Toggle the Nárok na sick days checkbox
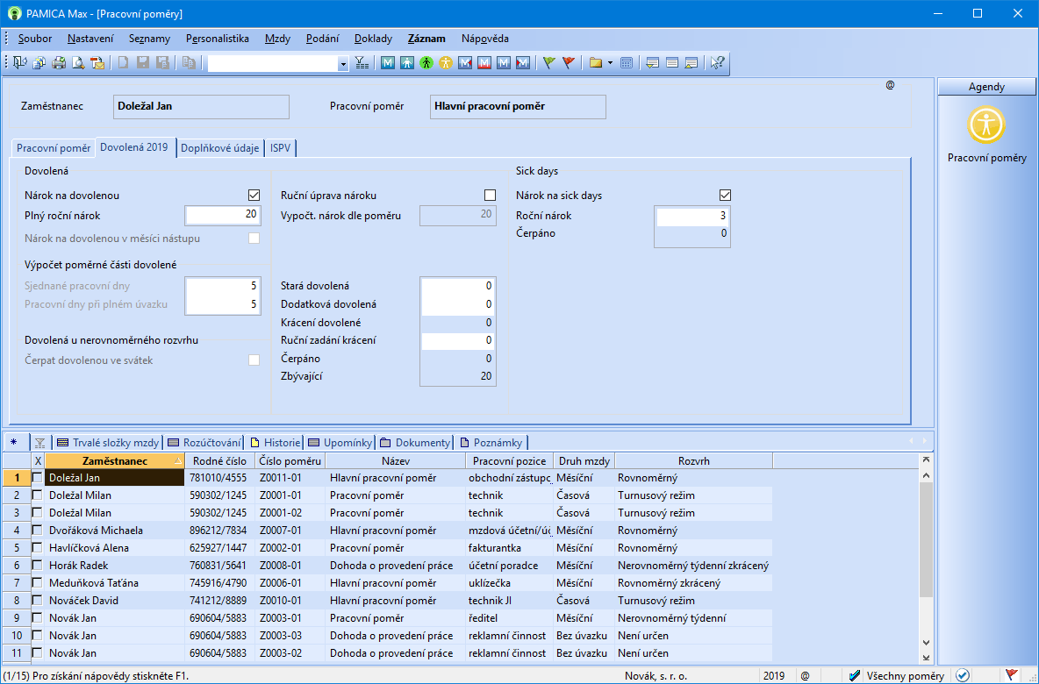Image resolution: width=1039 pixels, height=684 pixels. (x=725, y=196)
